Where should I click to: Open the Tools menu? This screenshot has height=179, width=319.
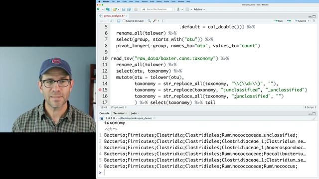coord(173,1)
